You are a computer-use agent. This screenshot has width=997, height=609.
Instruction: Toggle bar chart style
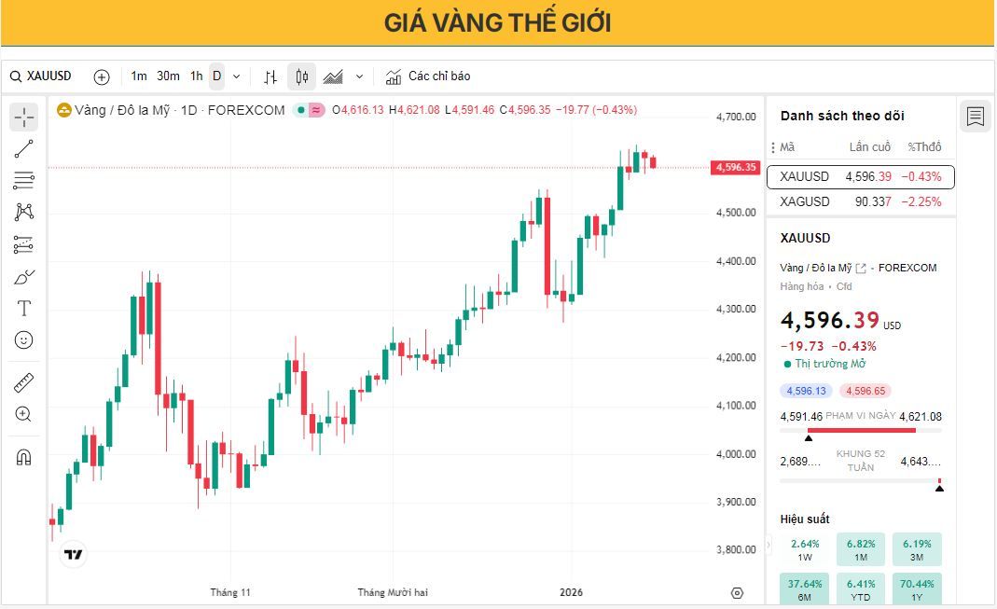[270, 76]
